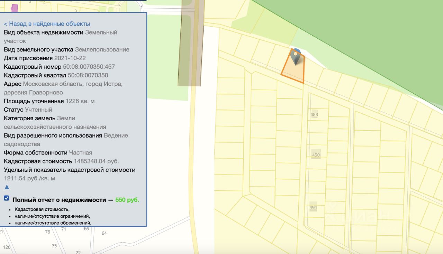This screenshot has height=254, width=443.
Task: Click parcel label 490 on the map
Action: pyautogui.click(x=316, y=155)
